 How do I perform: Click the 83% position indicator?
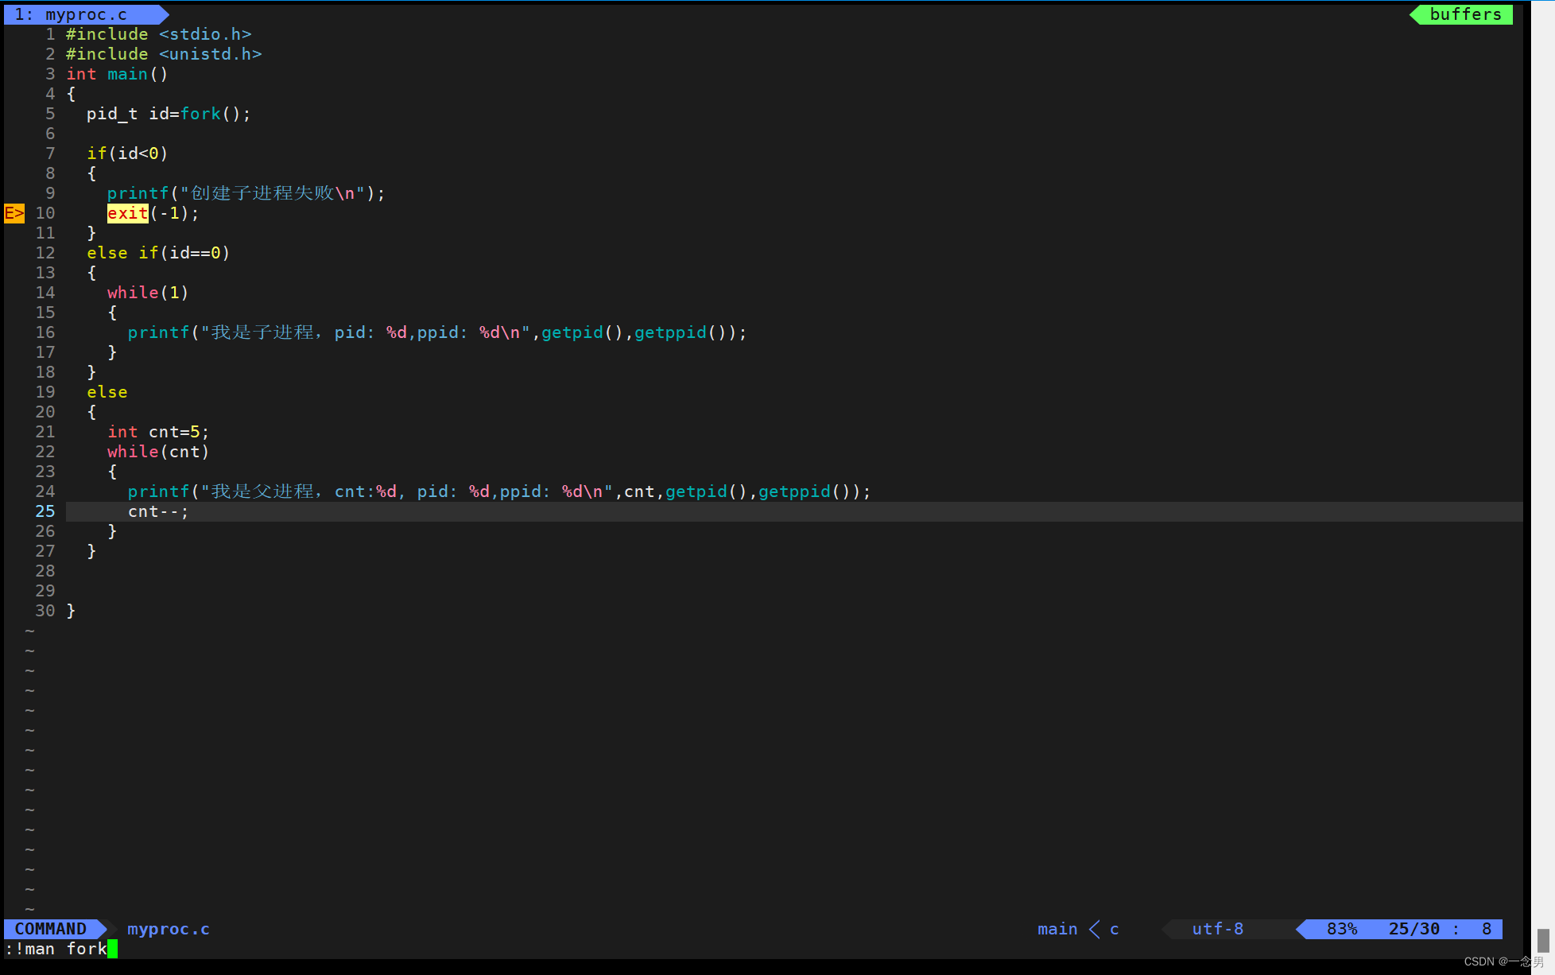tap(1342, 929)
